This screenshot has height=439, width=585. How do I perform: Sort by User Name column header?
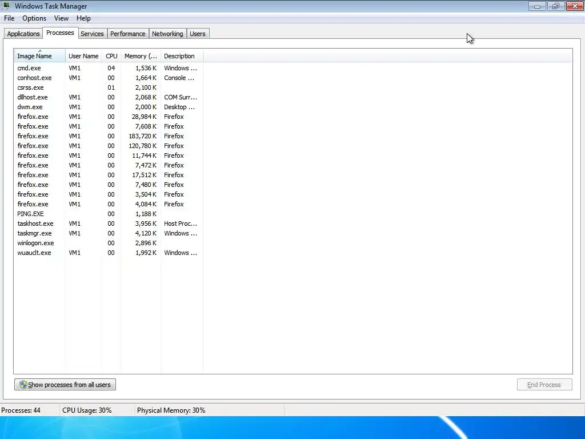pos(83,56)
